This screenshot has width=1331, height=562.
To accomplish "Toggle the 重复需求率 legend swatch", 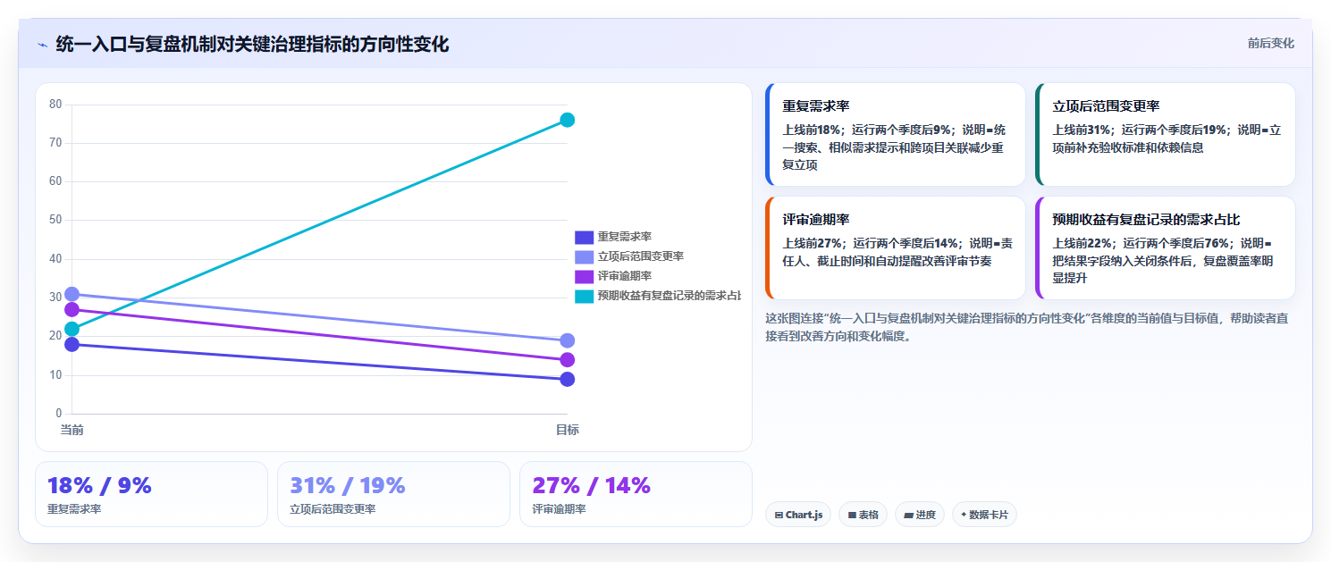I will coord(584,237).
